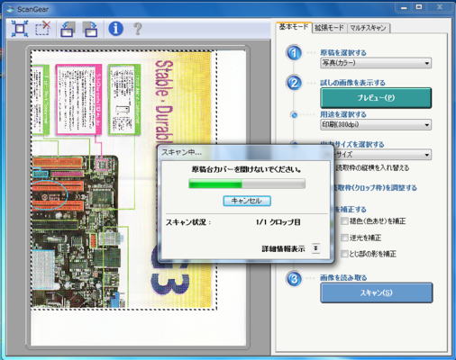Click the remove crop frame icon
456x360 pixels.
tap(43, 29)
